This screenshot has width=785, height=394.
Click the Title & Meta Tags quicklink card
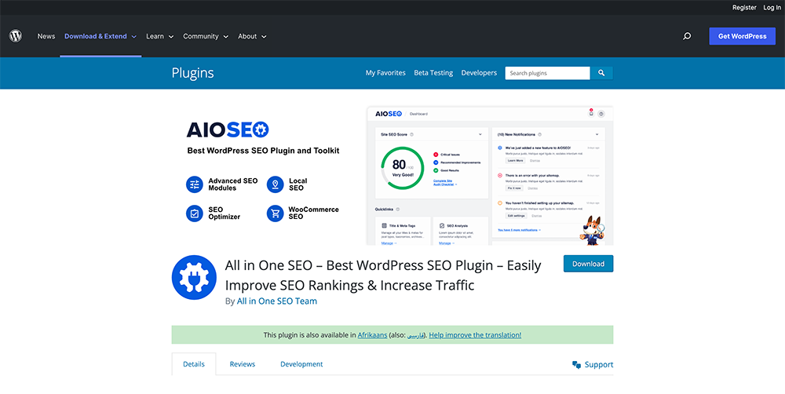click(403, 231)
